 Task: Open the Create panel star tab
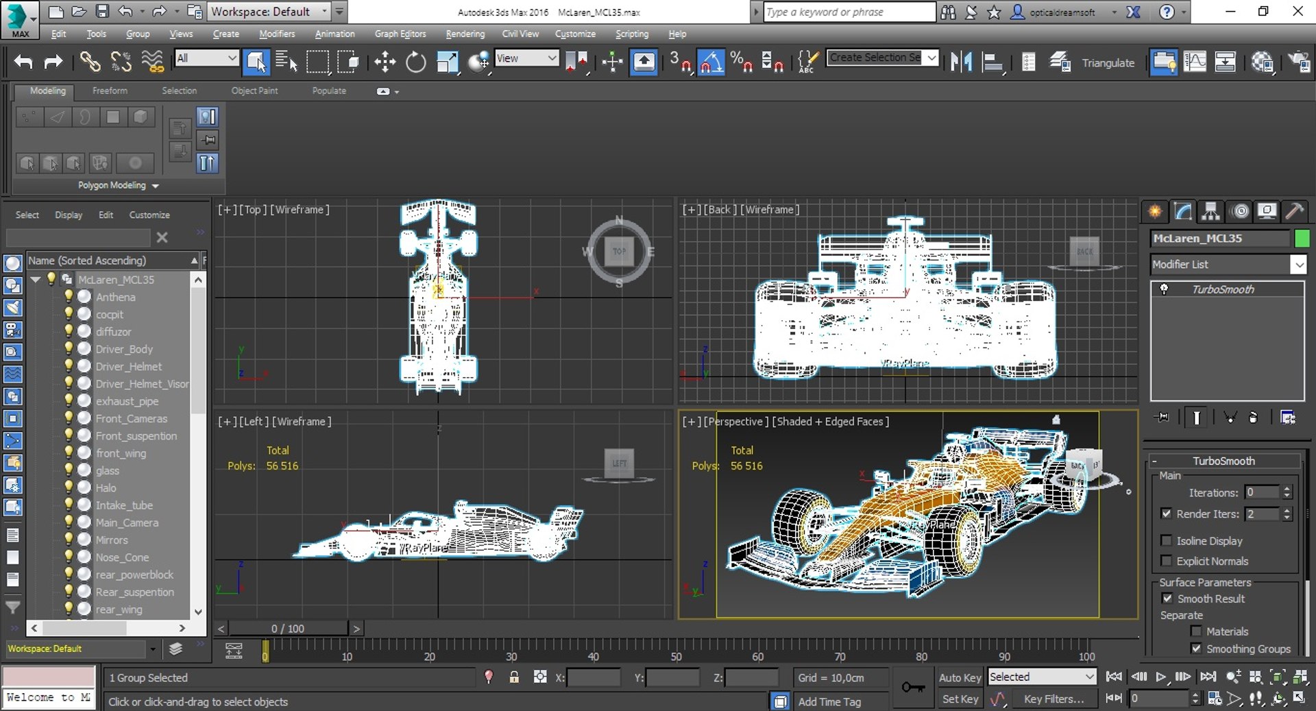1155,211
